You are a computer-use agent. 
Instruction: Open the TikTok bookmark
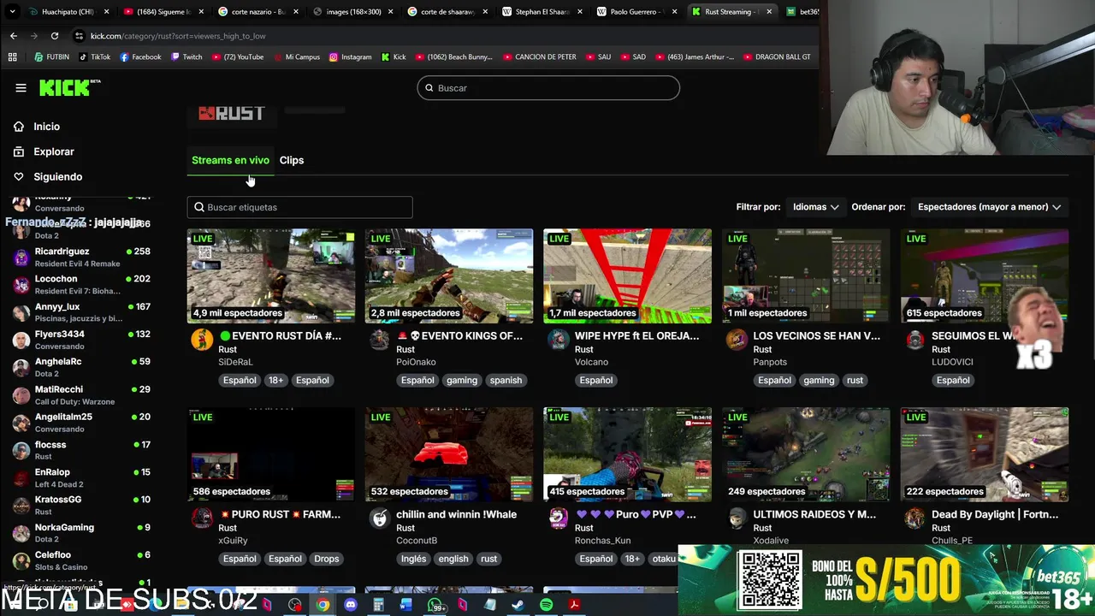(x=95, y=57)
